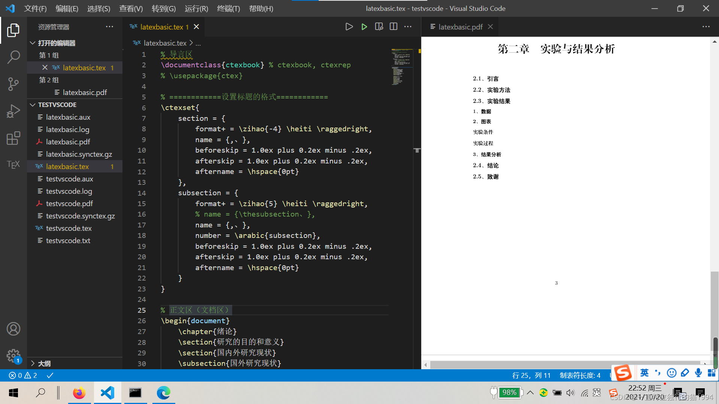Split the editor right
This screenshot has width=719, height=404.
pyautogui.click(x=394, y=27)
